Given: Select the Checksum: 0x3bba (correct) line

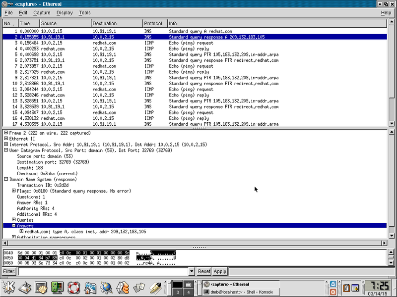Looking at the screenshot, I should click(x=47, y=174).
